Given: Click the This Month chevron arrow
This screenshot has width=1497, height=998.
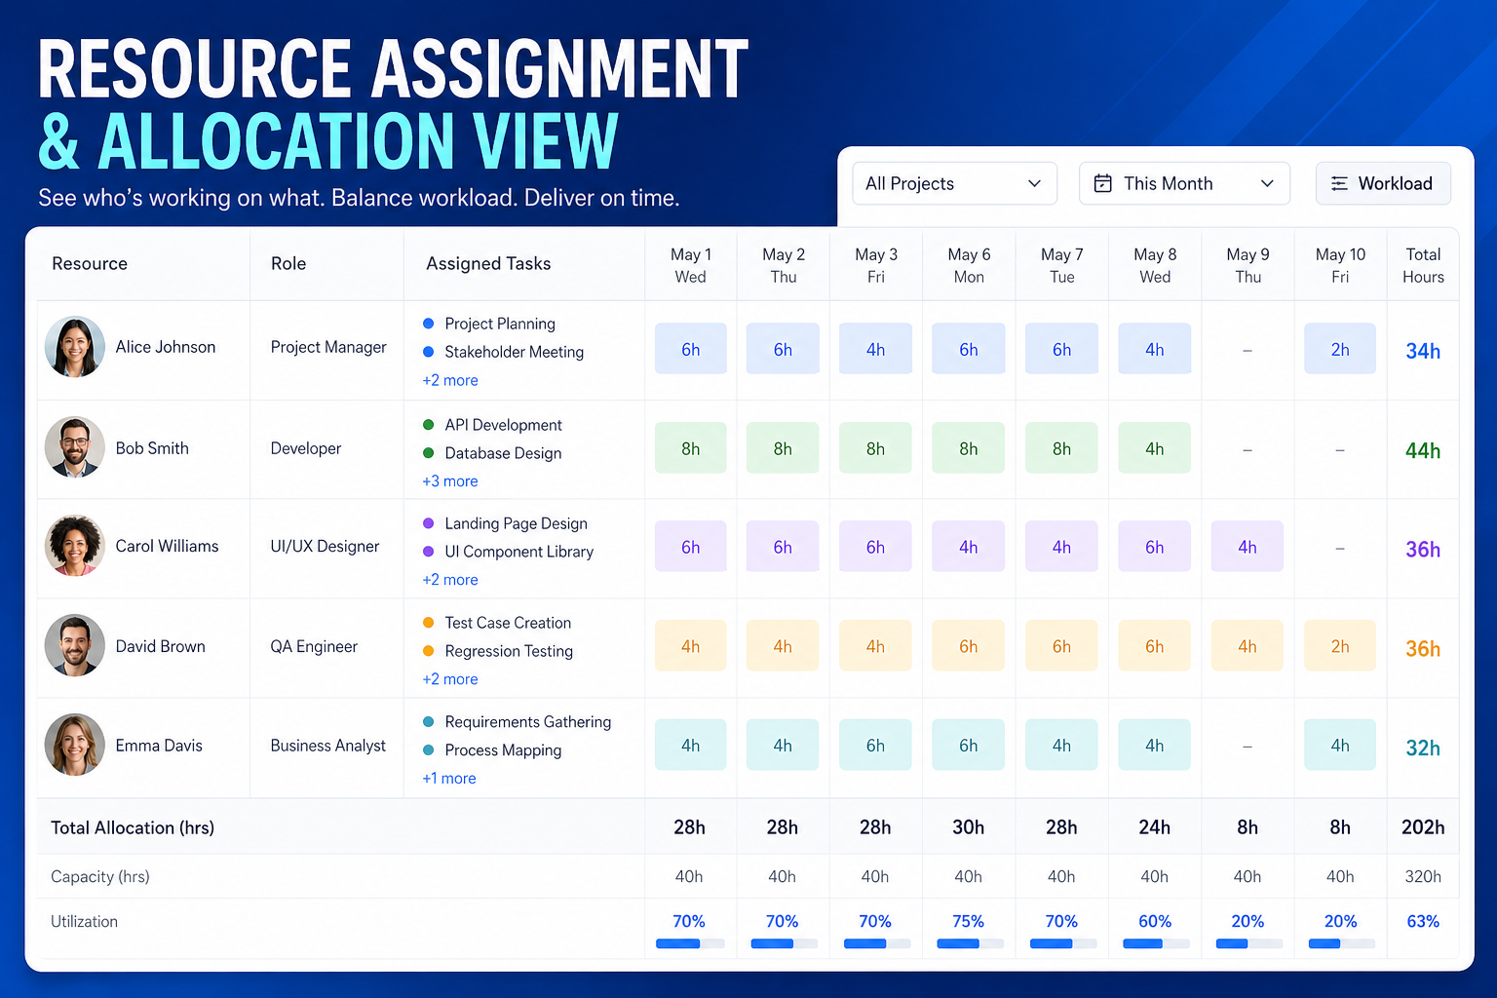Looking at the screenshot, I should point(1267,183).
